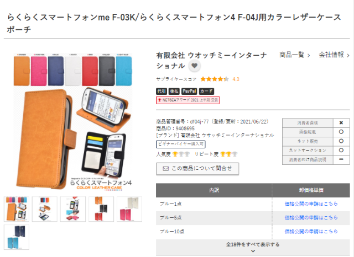Click the heart favorite icon beside supplier name
354x257 pixels.
pos(194,66)
